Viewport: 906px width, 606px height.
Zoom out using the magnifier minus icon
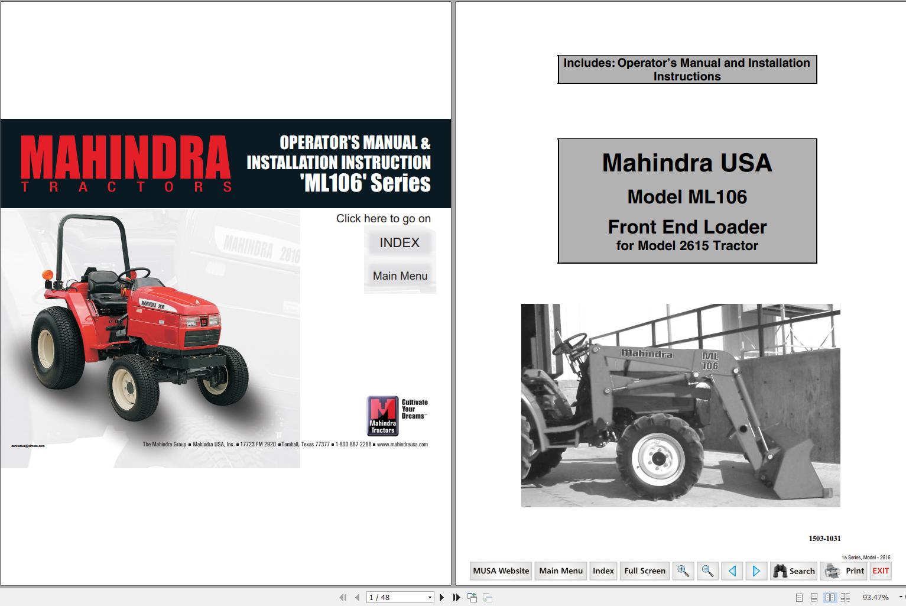707,571
